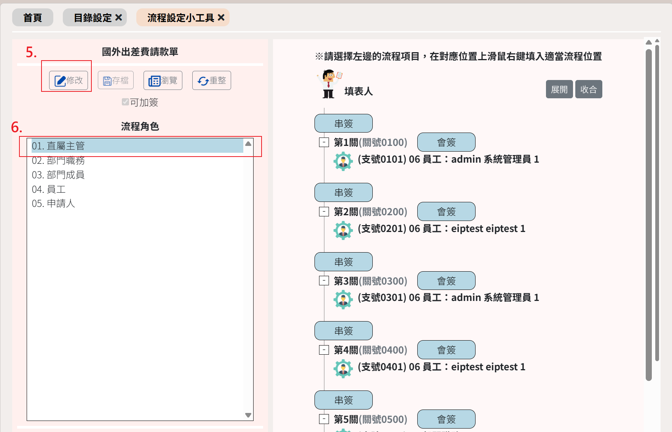This screenshot has height=432, width=672.
Task: Click gear icon for 支號0101 admin
Action: [343, 161]
